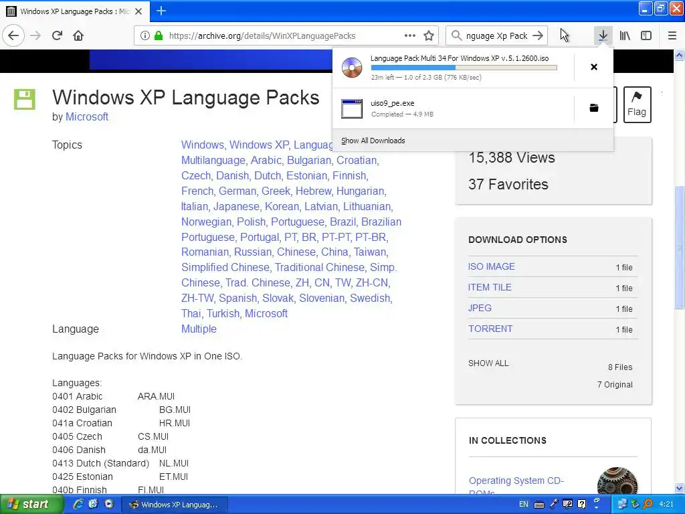Click the language bar help icon
The width and height of the screenshot is (685, 514).
coord(582,504)
